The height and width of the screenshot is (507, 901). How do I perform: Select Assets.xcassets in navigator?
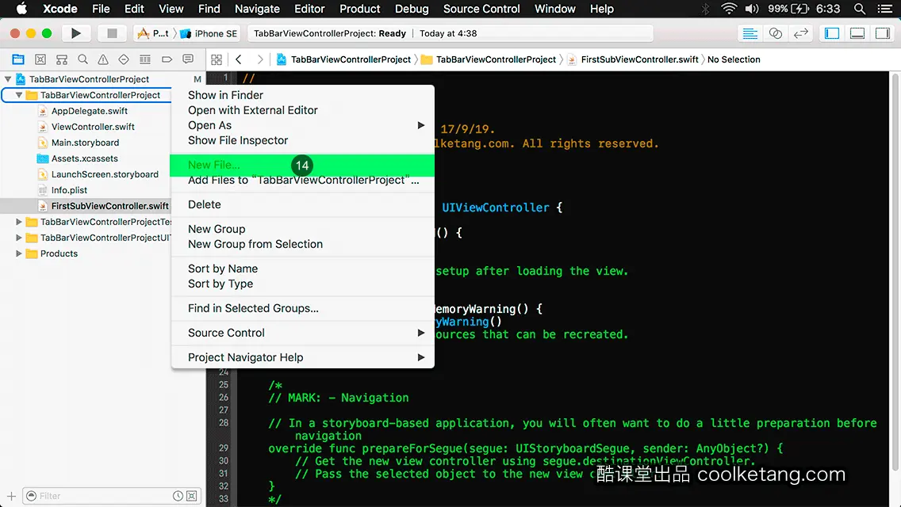click(84, 158)
